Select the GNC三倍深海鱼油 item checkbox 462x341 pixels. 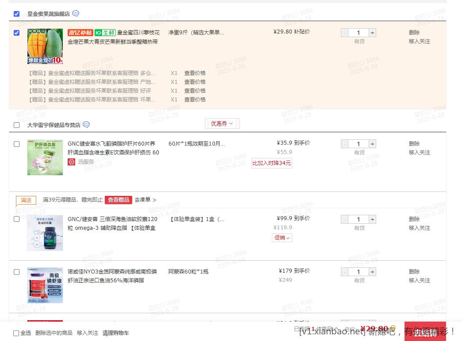(x=16, y=219)
